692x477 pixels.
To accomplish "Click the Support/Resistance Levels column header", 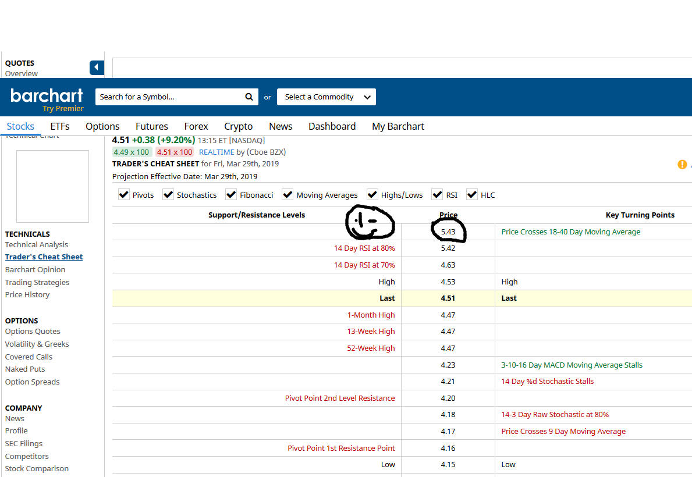I will (257, 215).
